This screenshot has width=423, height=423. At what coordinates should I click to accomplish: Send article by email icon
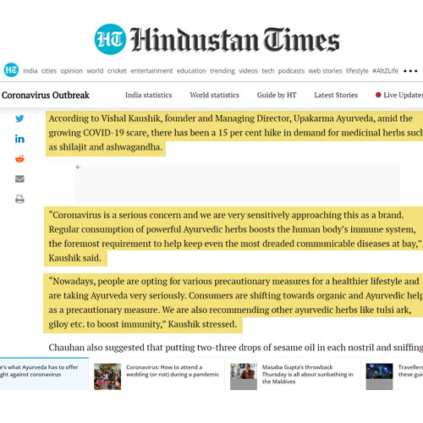pos(19,179)
